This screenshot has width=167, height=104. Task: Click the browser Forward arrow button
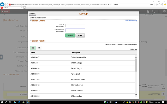pyautogui.click(x=6, y=4)
